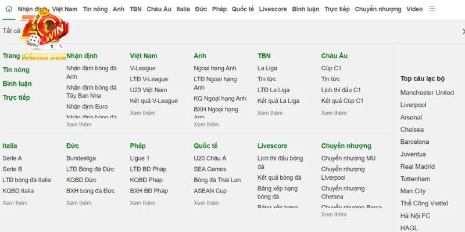Viewport: 465px width, 232px height.
Task: Open the Ligue 1 link
Action: [x=139, y=158]
